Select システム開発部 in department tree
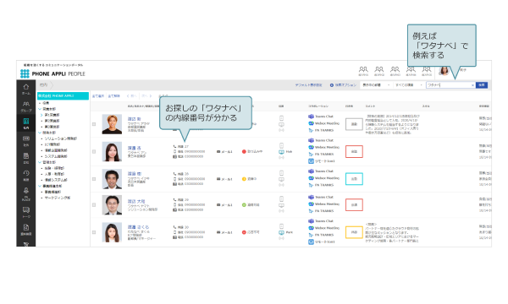The width and height of the screenshot is (508, 304). click(56, 156)
